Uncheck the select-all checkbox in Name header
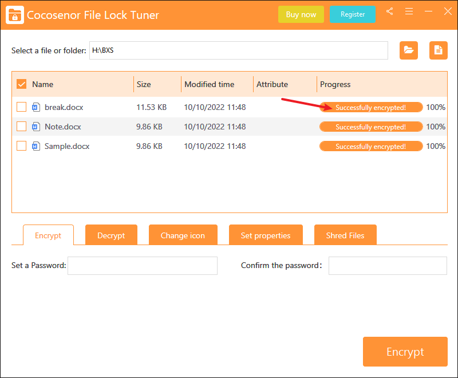Screen dimensions: 458x378 [22, 84]
